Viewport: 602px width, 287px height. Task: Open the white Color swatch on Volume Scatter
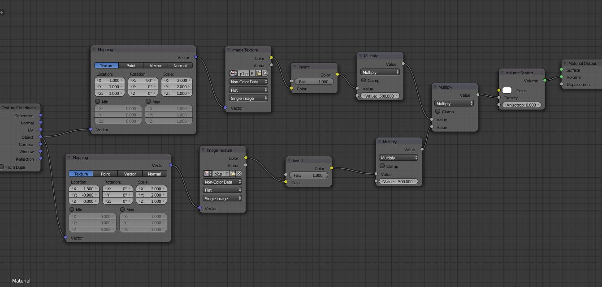(x=507, y=90)
